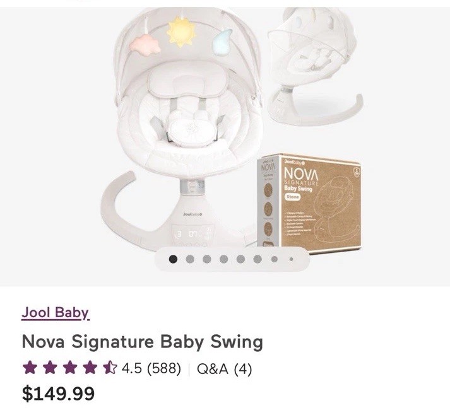Click the half-filled fifth rating star

110,368
